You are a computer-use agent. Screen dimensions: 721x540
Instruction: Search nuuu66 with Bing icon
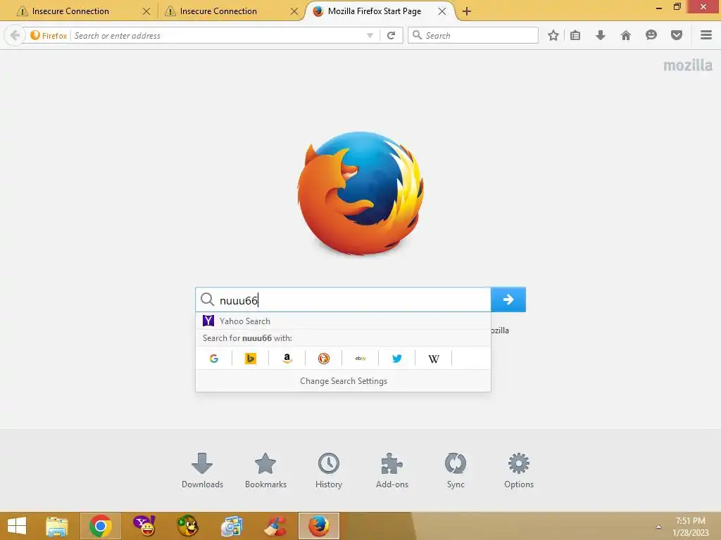(x=250, y=358)
